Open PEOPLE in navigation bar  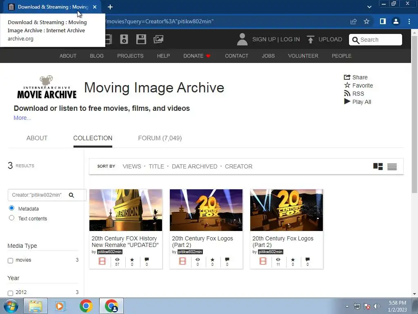point(342,56)
